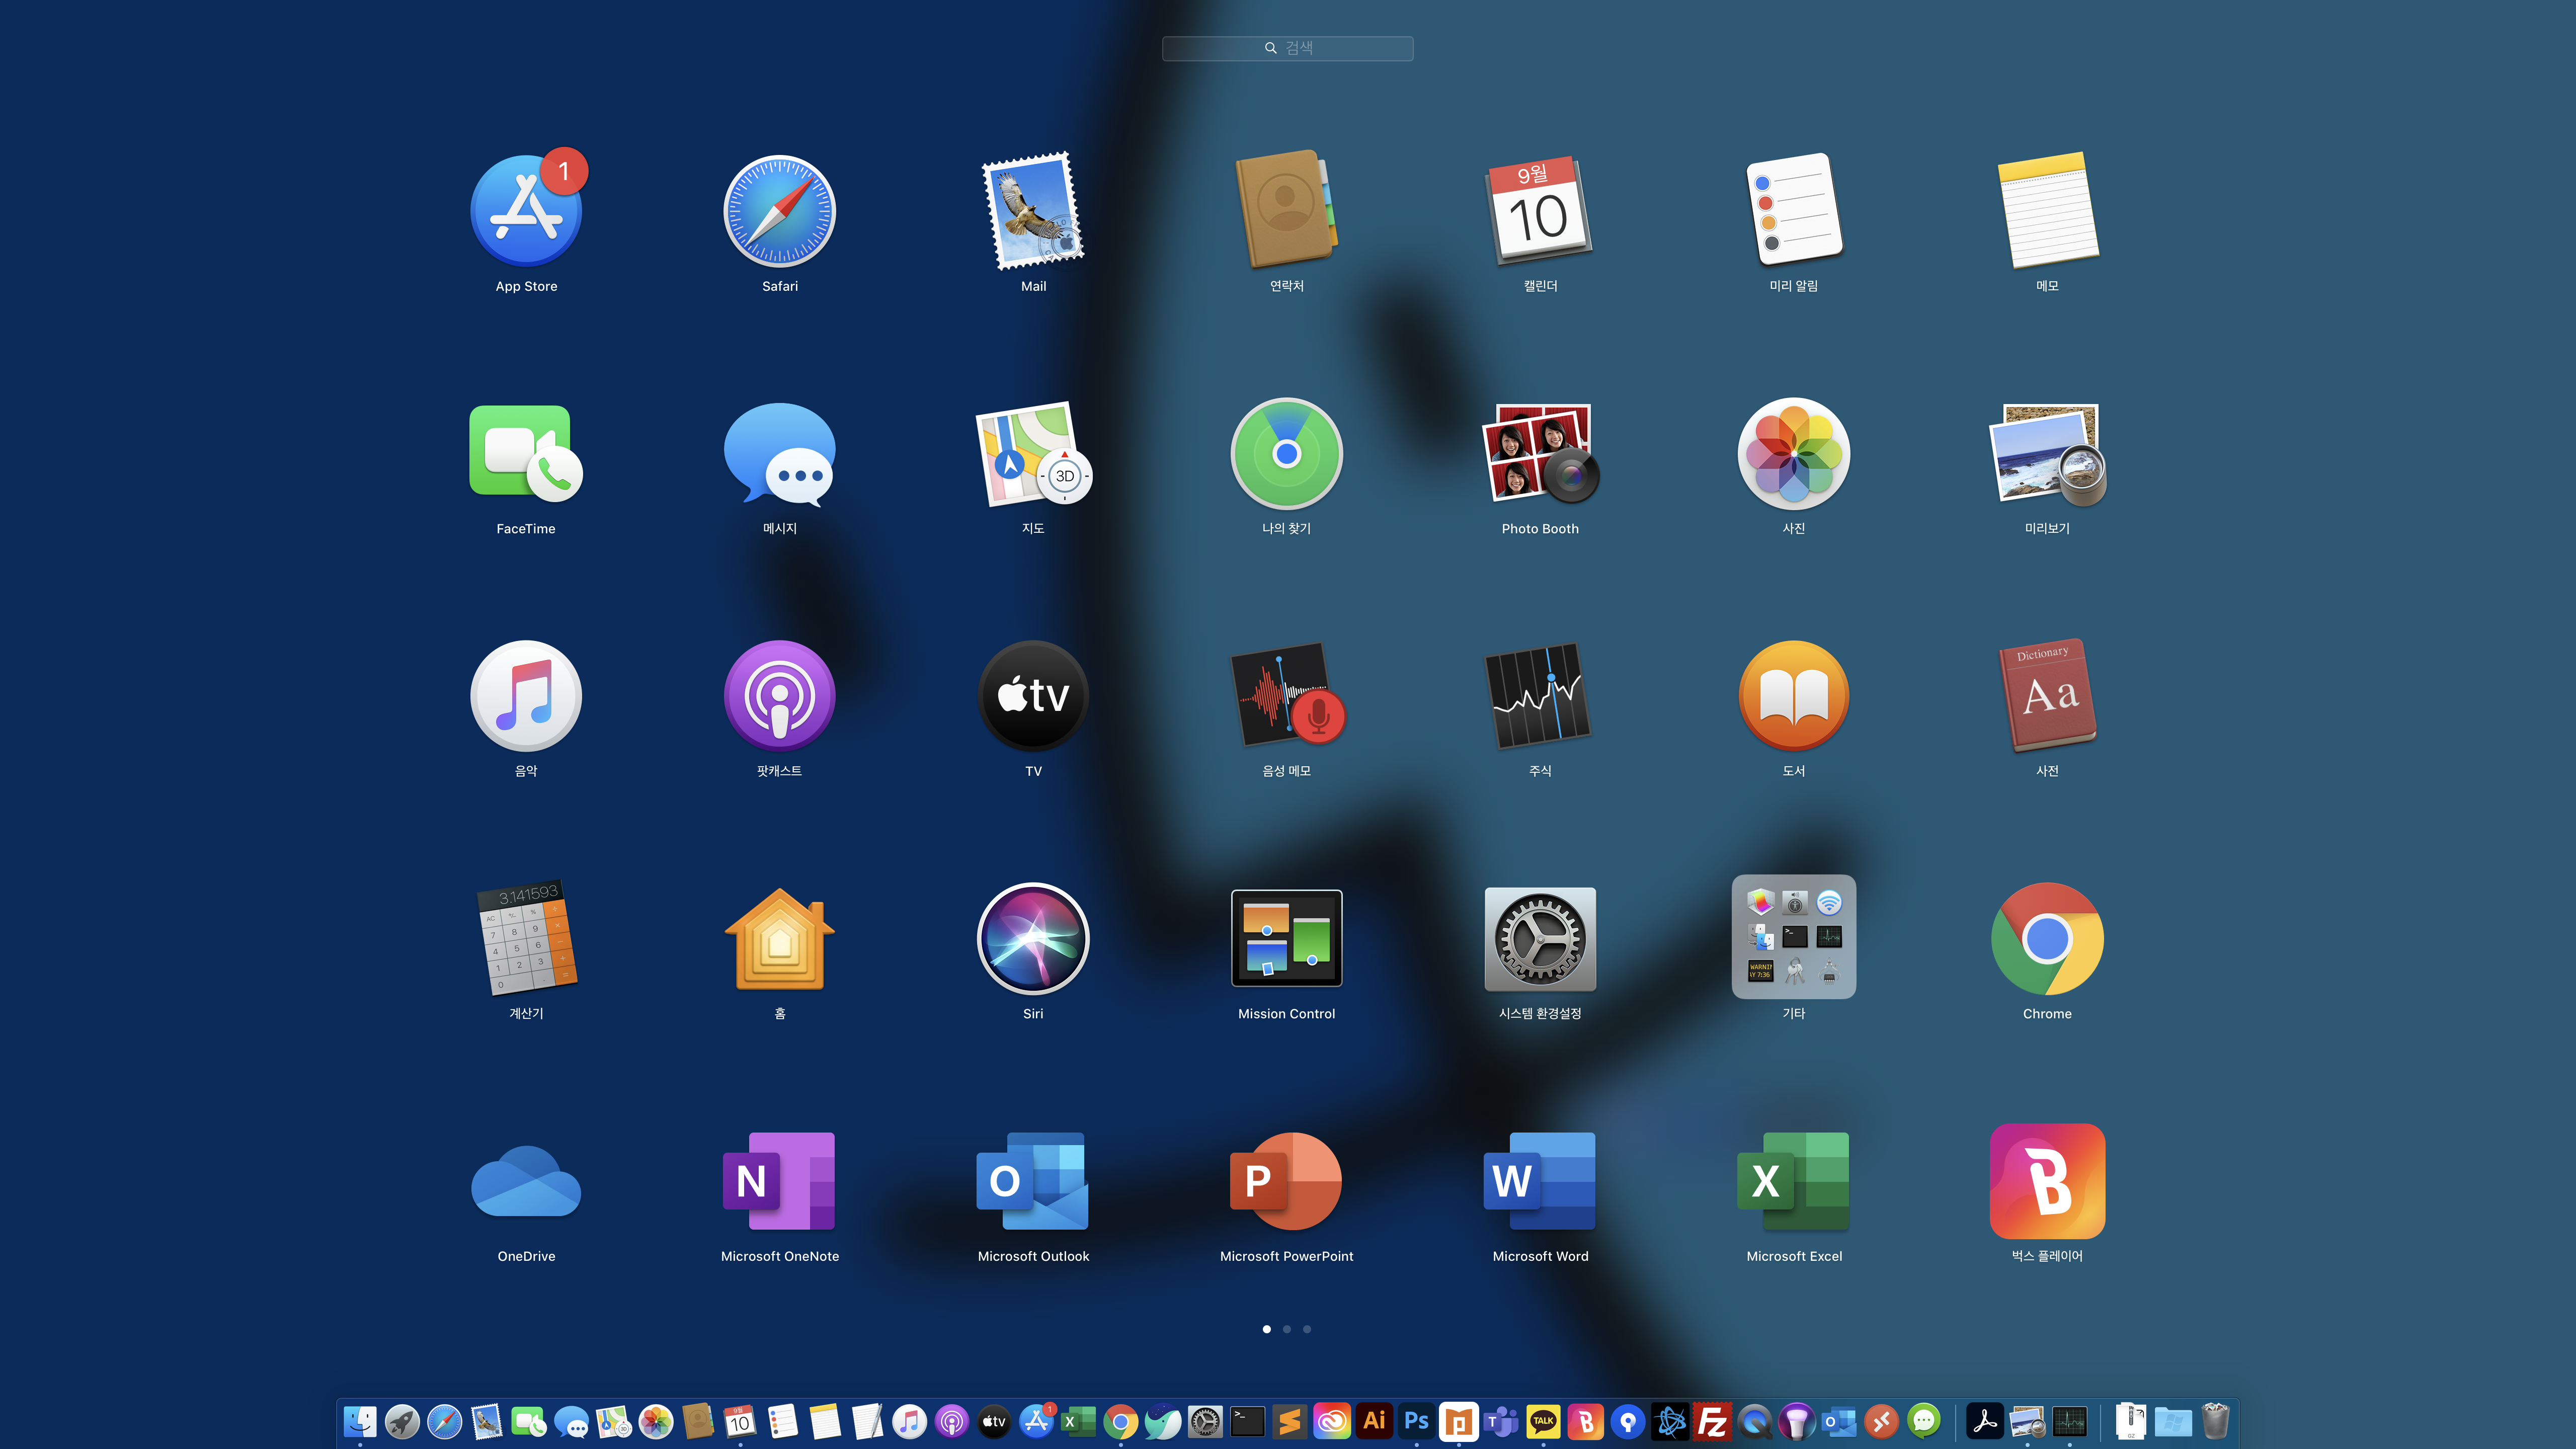Viewport: 2576px width, 1449px height.
Task: Open the Dictionary (사전) app
Action: point(2047,696)
